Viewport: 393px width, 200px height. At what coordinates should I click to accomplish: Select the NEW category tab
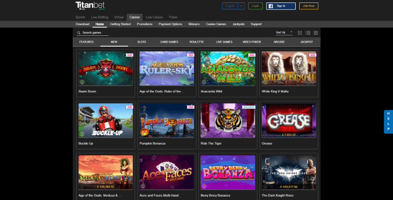[114, 42]
